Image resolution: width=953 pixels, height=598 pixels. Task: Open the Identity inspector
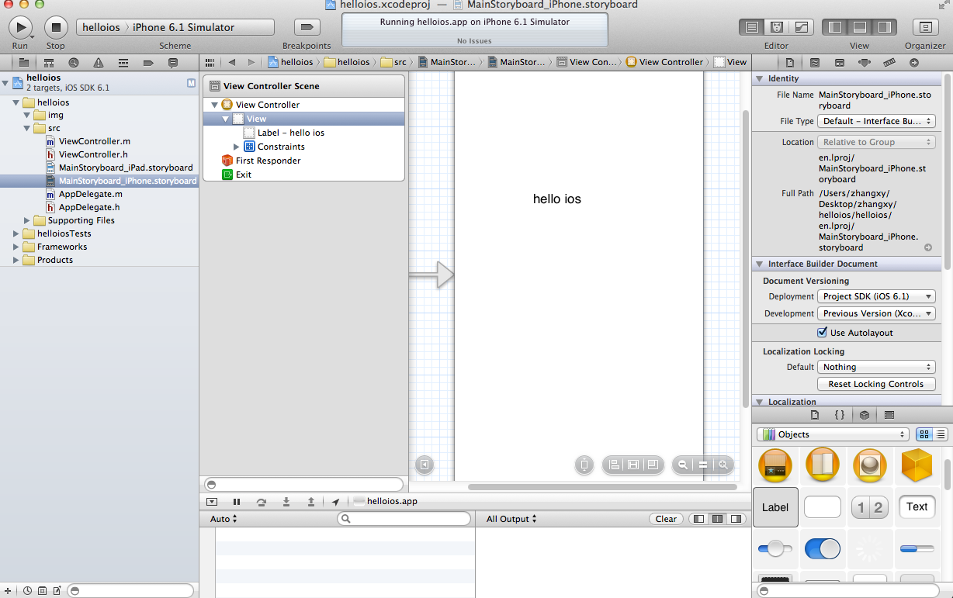click(840, 62)
